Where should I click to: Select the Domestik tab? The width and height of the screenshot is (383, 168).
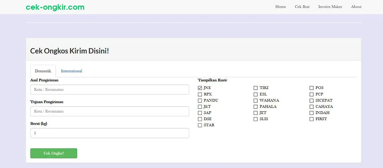tap(43, 71)
